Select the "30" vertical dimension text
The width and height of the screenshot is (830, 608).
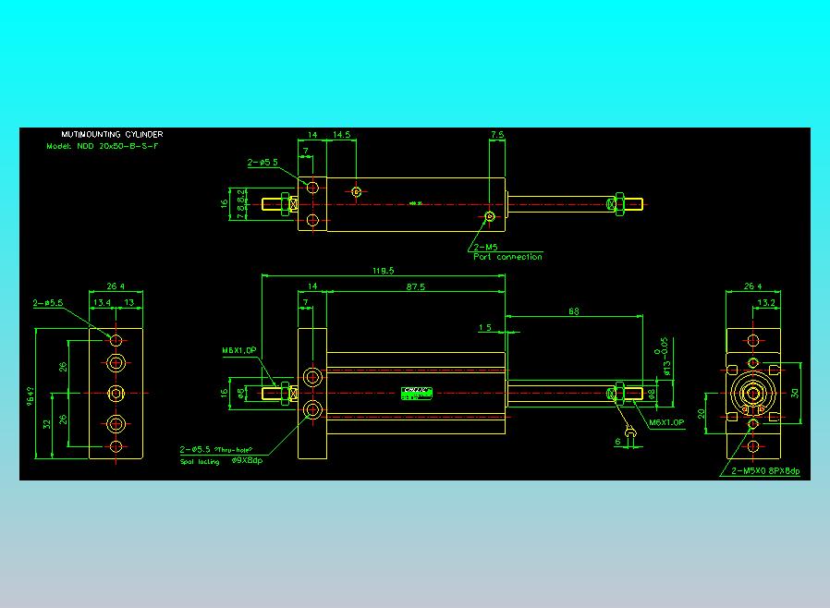coord(795,393)
